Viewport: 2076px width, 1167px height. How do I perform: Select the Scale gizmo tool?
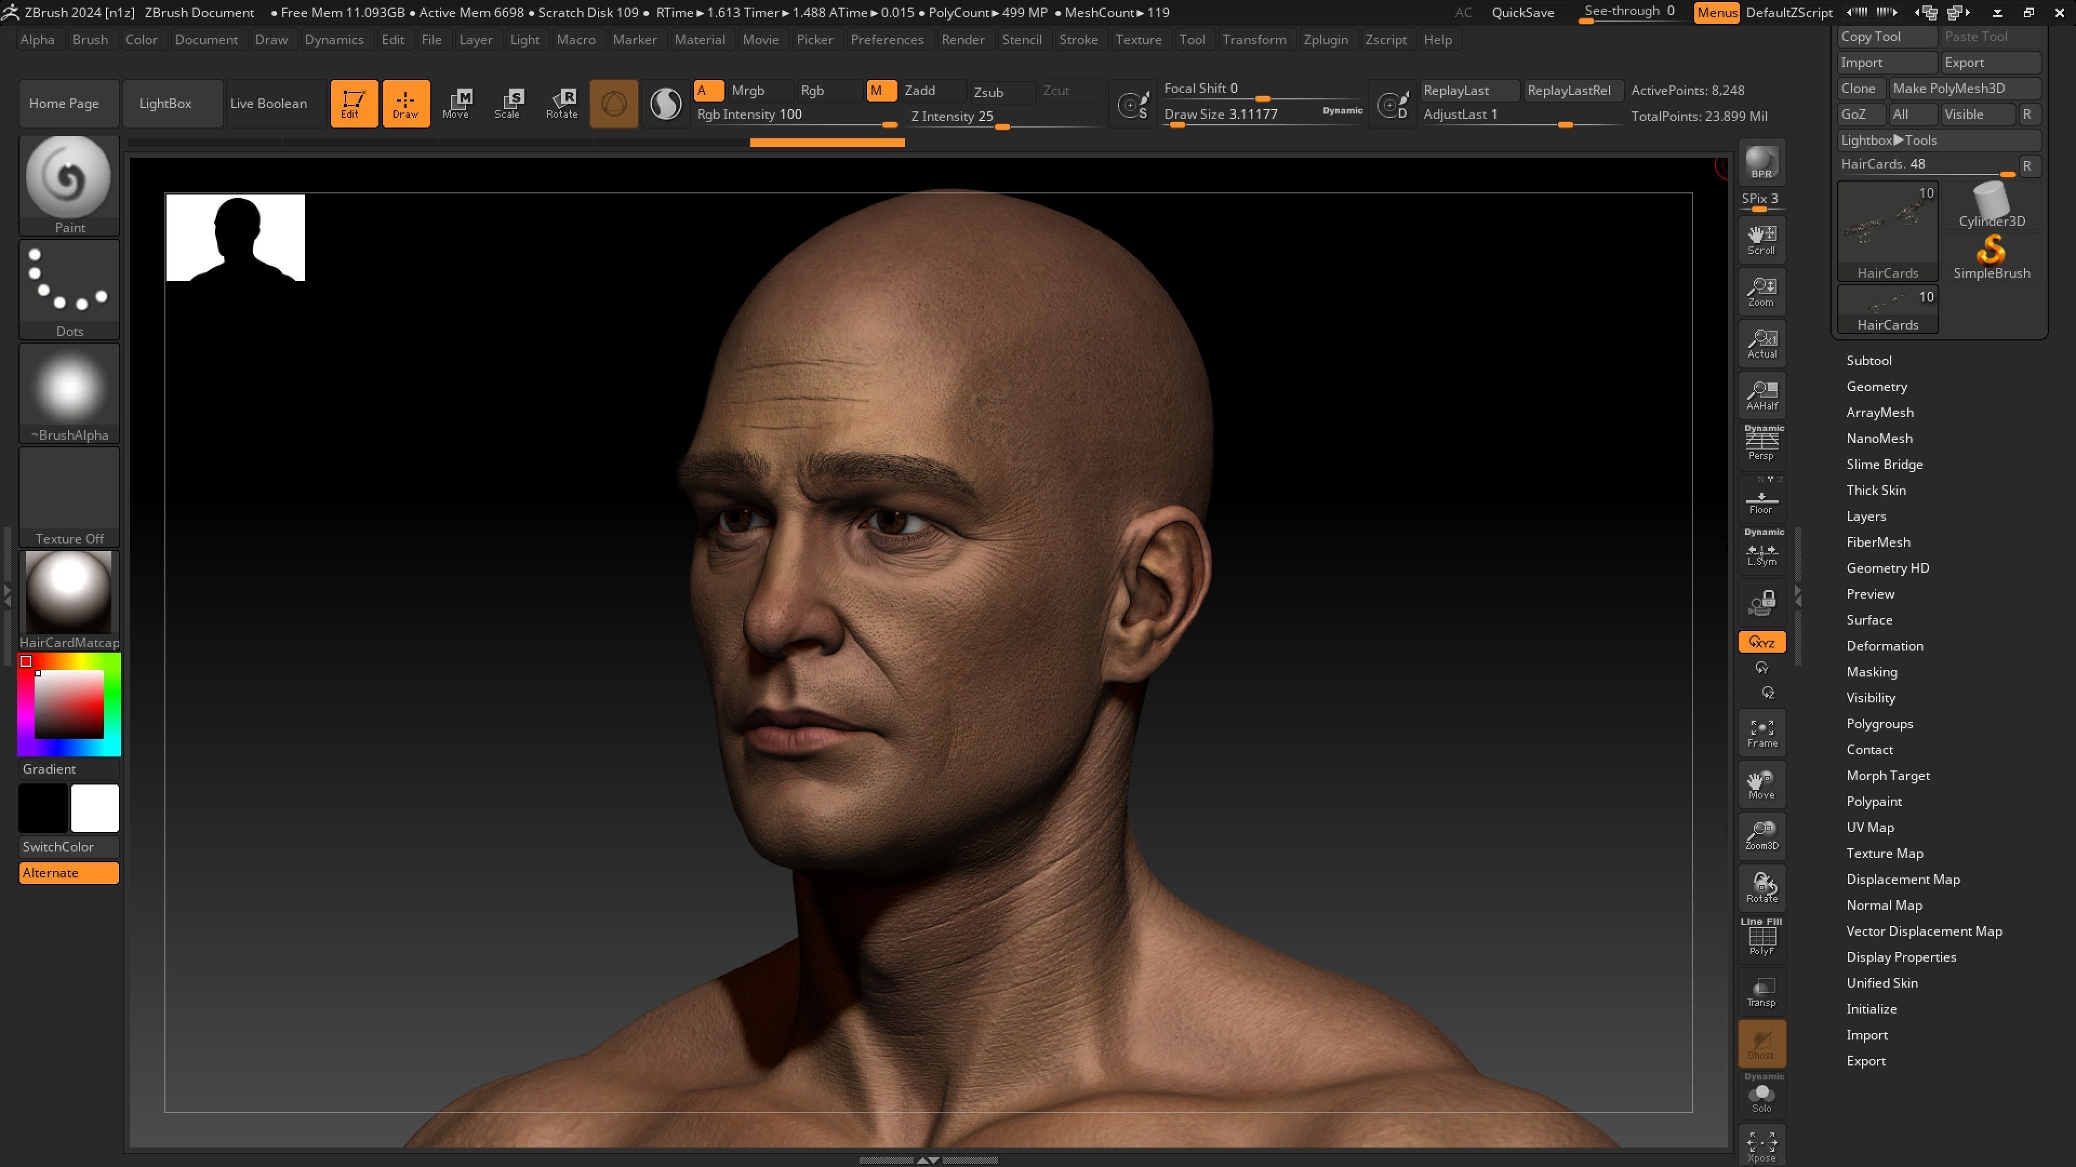[x=509, y=103]
